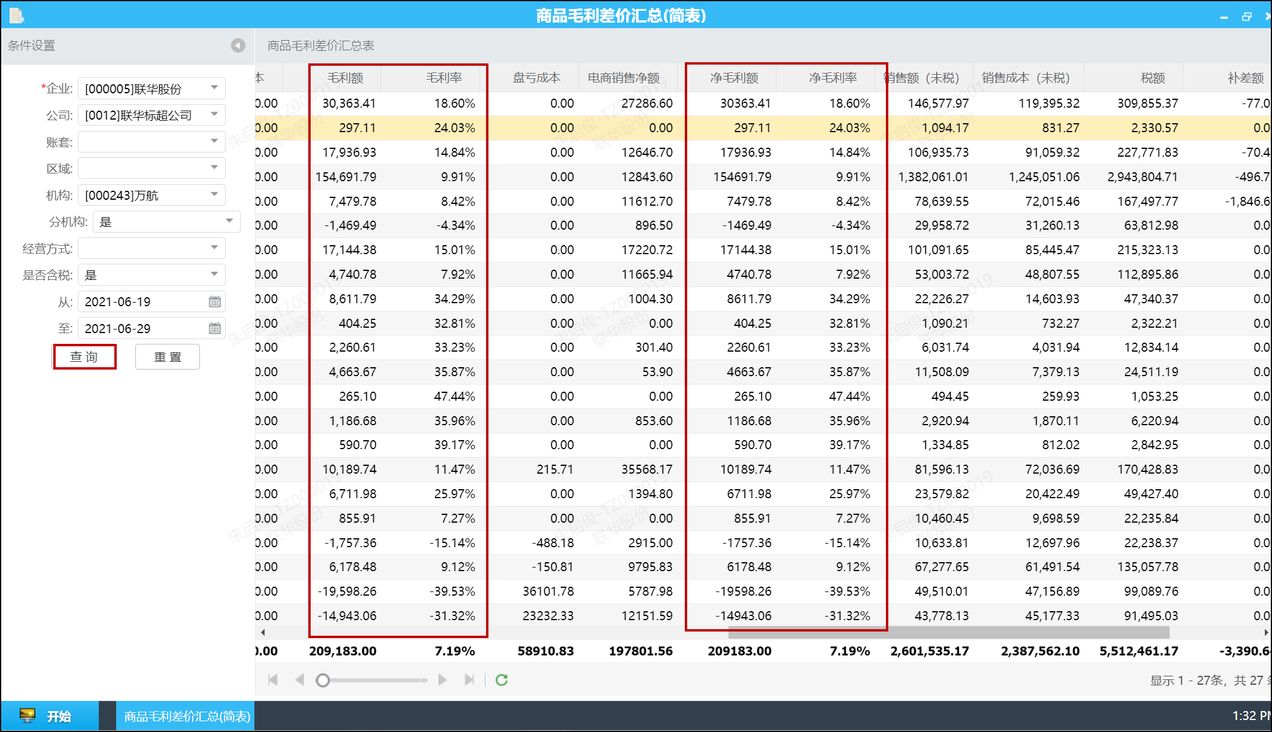Switch to 商品毛利差价汇总(简表) taskbar tab

point(186,716)
